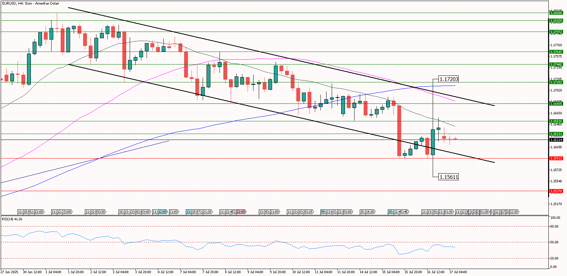This screenshot has width=567, height=276.
Task: Click the green 1.16516 price level tag
Action: 556,121
